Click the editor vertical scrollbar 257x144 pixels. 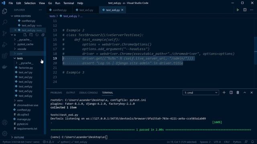click(255, 51)
